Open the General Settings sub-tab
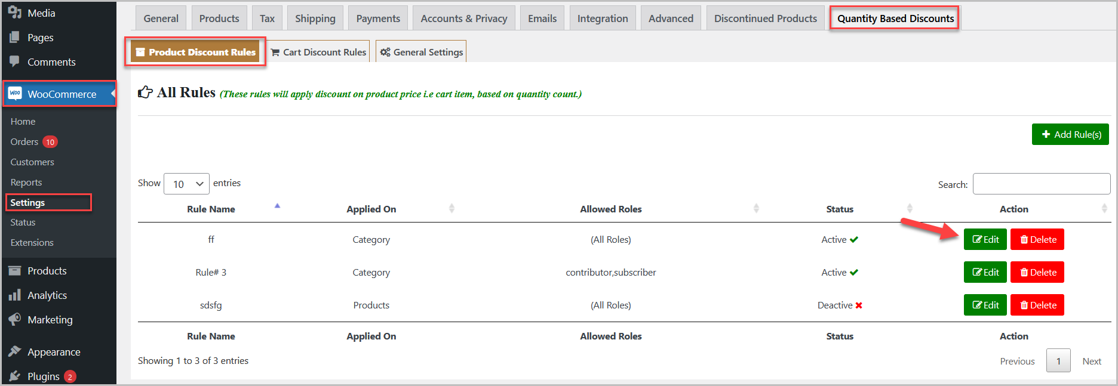 [422, 52]
